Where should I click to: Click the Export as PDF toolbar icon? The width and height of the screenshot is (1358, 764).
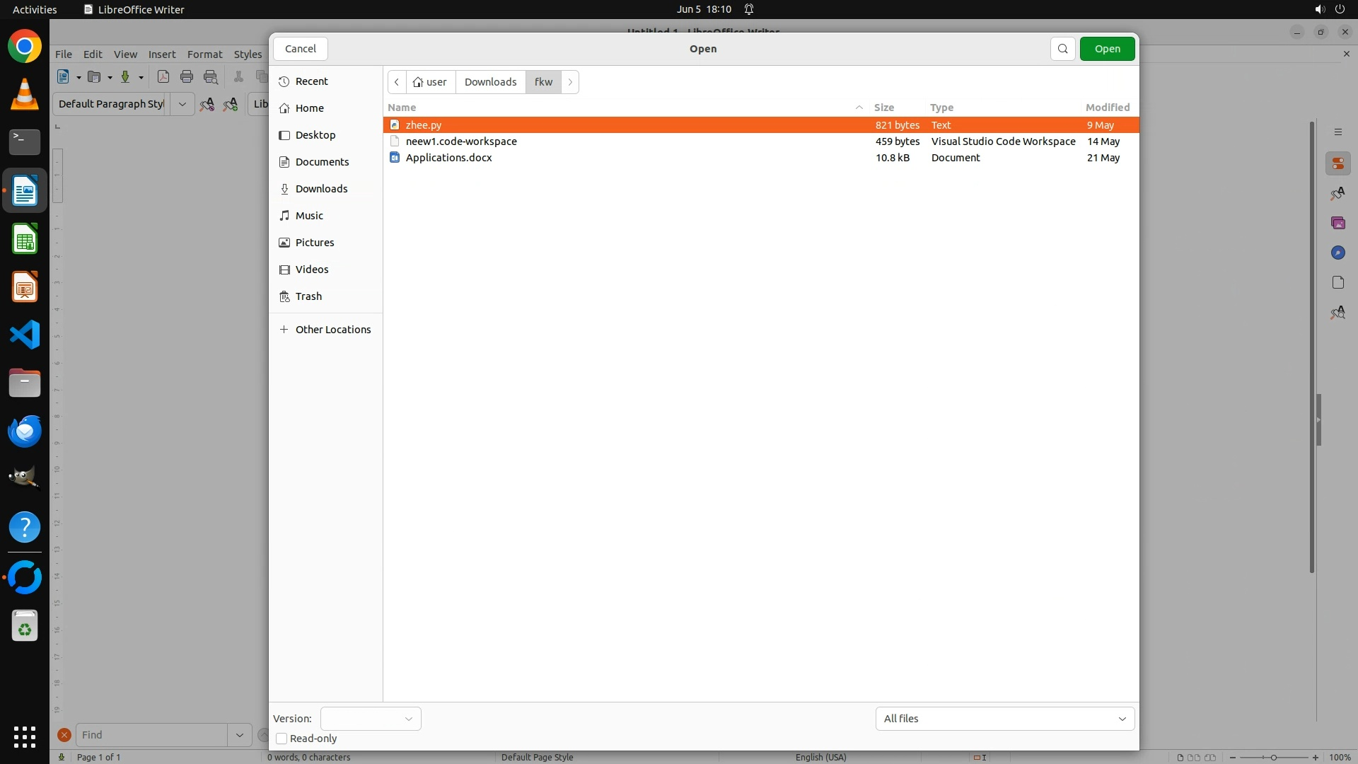pyautogui.click(x=163, y=77)
